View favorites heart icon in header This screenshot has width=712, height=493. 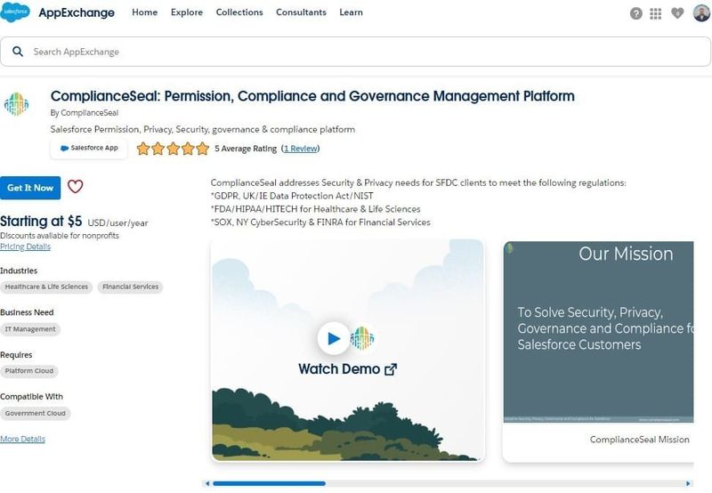[677, 13]
